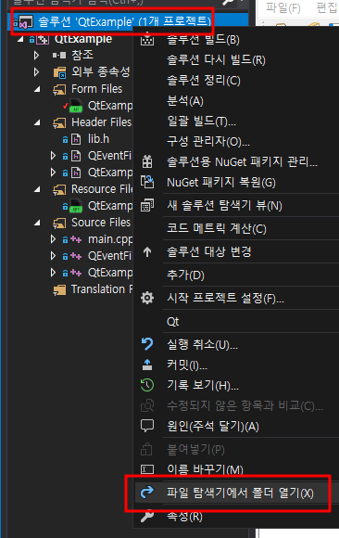This screenshot has width=339, height=538.
Task: Collapse the Source Files folder
Action: point(37,223)
